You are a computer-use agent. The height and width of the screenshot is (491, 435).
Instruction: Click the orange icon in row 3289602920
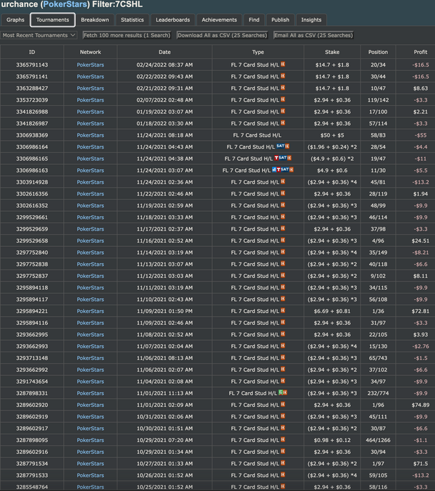283,404
